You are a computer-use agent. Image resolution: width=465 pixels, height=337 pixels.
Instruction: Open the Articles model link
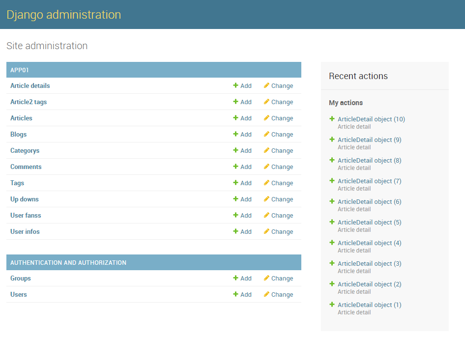(x=21, y=118)
